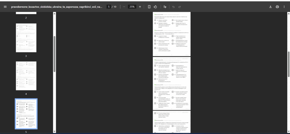Click the thumbnail panel scroll-up arrow
The height and width of the screenshot is (134, 290).
pyautogui.click(x=55, y=14)
